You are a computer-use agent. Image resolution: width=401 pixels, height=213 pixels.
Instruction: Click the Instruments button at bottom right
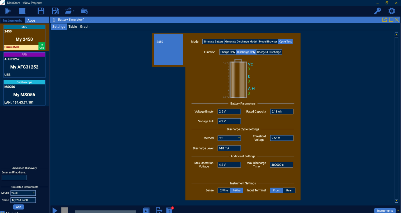click(385, 210)
